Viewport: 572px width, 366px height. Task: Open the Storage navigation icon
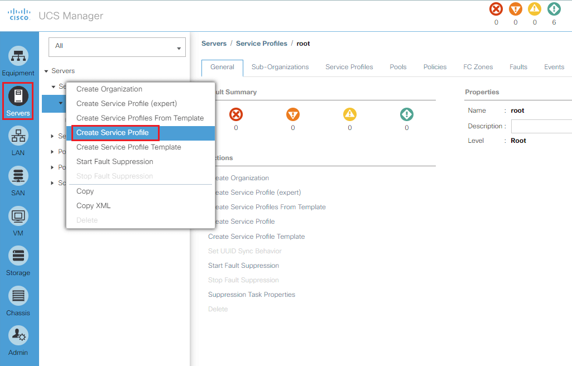[18, 256]
